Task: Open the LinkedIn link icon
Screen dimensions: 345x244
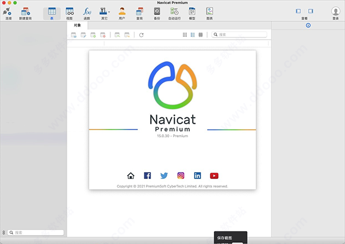Action: tap(197, 176)
